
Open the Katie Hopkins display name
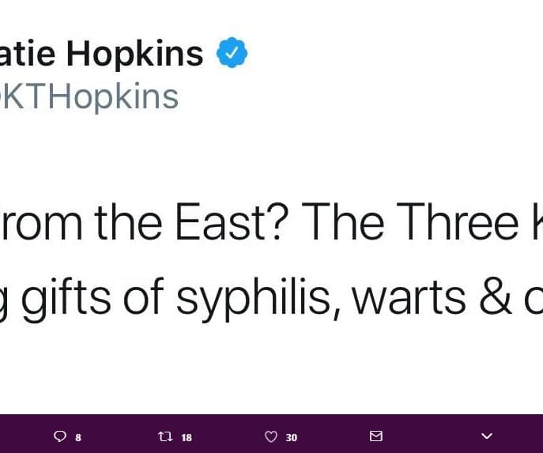point(101,54)
